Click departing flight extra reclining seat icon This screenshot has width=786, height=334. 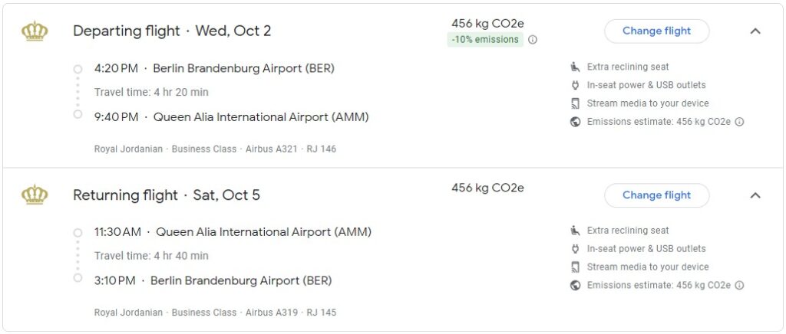click(576, 67)
